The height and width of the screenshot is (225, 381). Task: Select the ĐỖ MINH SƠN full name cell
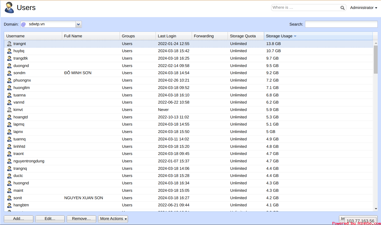tap(78, 73)
